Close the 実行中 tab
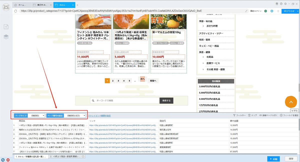Image resolution: width=300 pixels, height=162 pixels. tap(51, 5)
